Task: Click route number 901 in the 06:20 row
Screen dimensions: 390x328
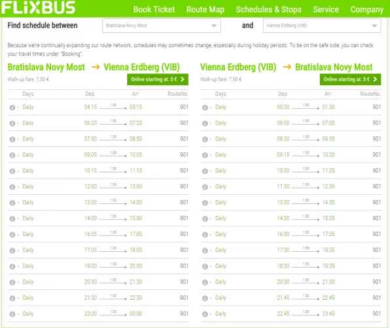Action: coord(184,123)
